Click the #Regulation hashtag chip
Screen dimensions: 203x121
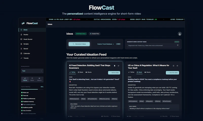coord(149,101)
